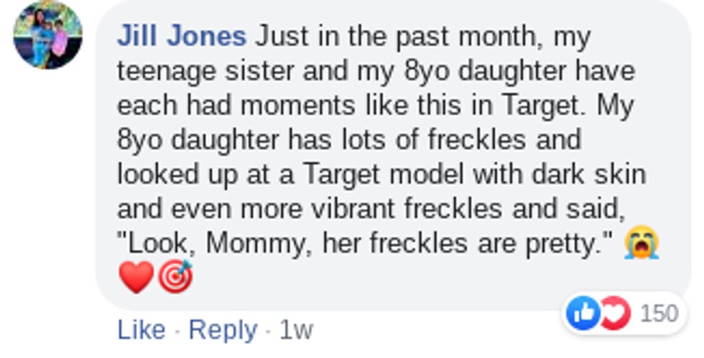
Task: Click the bullseye dart emoji
Action: click(x=175, y=278)
